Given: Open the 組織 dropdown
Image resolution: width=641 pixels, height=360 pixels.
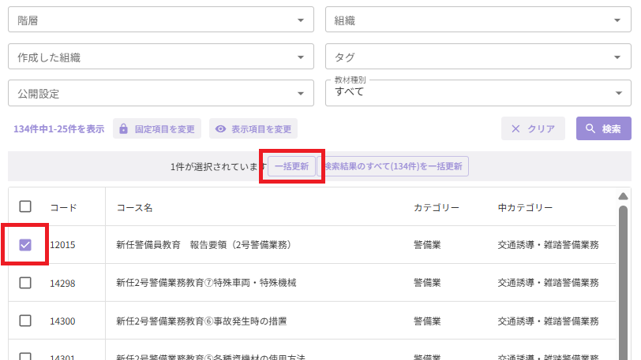Looking at the screenshot, I should point(478,20).
